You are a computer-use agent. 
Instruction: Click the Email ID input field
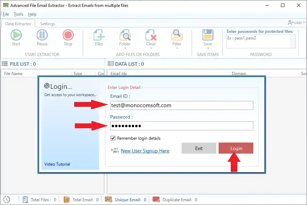[x=182, y=105]
